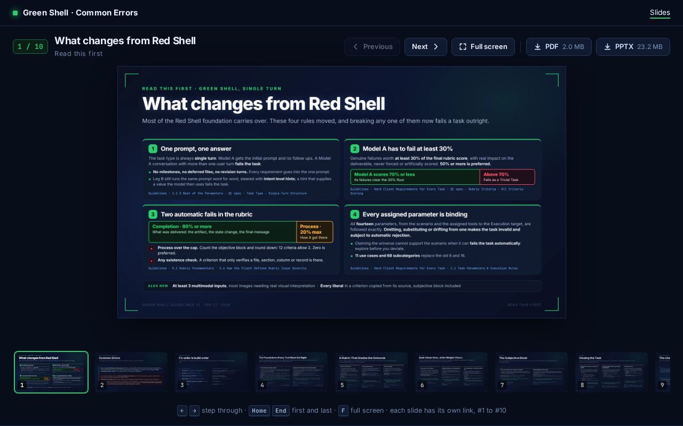Click the 1 / 10 slide counter badge

(30, 47)
